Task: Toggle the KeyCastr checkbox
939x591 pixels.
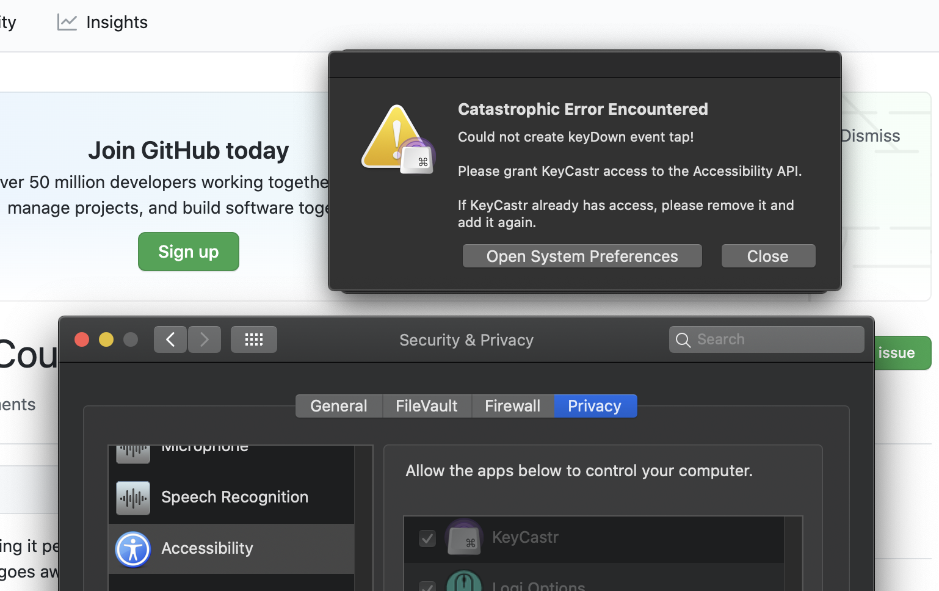Action: [x=427, y=538]
